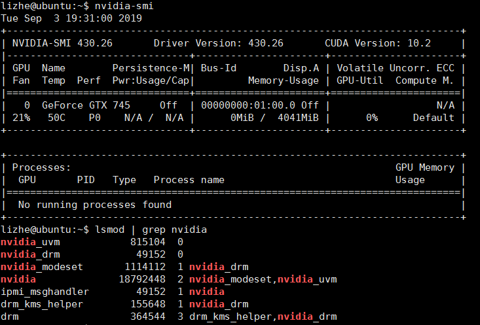Click the 'nvidia-smi' command text

pos(124,6)
